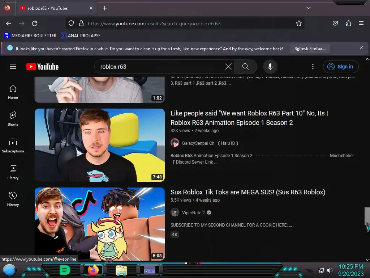Image resolution: width=370 pixels, height=278 pixels.
Task: Close the roblox r63 YouTube tab
Action: click(91, 8)
